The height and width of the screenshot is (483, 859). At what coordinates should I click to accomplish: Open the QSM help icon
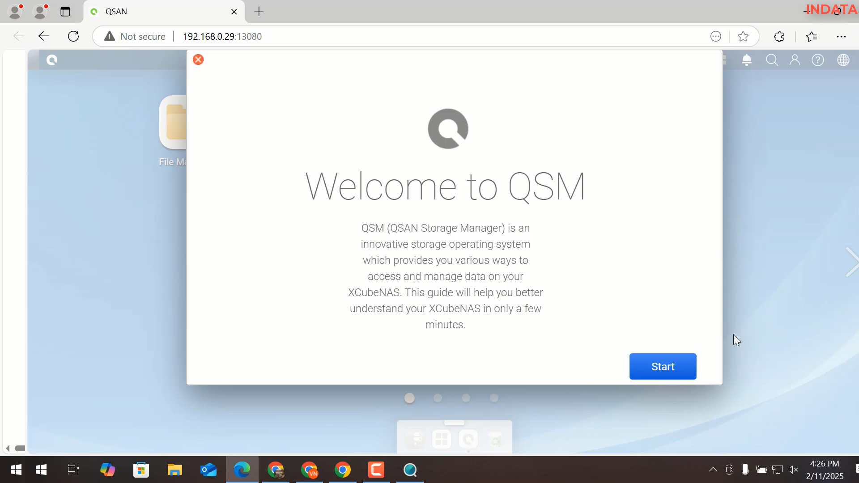pyautogui.click(x=818, y=60)
